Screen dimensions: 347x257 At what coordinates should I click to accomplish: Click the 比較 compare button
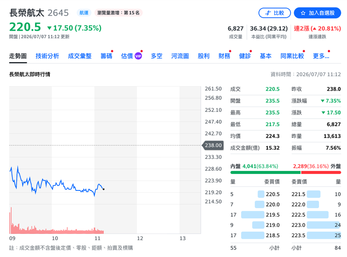click(x=274, y=13)
